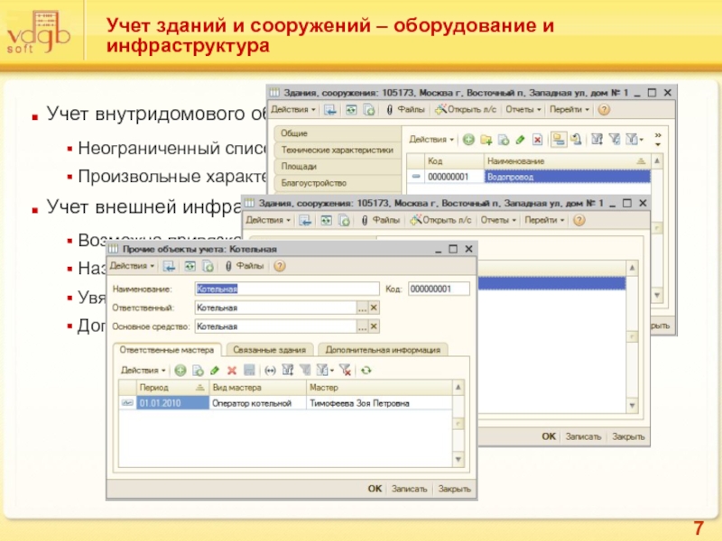Open ellipsis selector for Основное средство field
The height and width of the screenshot is (541, 722).
pos(362,326)
